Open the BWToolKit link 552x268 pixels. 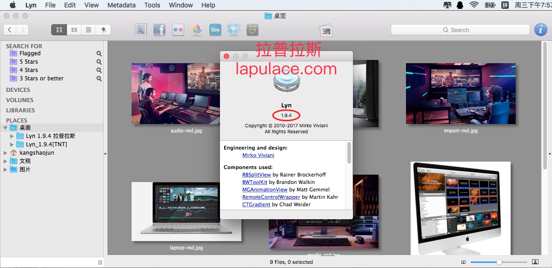click(255, 182)
